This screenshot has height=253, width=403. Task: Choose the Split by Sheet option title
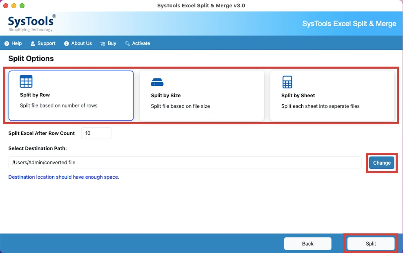pyautogui.click(x=298, y=96)
